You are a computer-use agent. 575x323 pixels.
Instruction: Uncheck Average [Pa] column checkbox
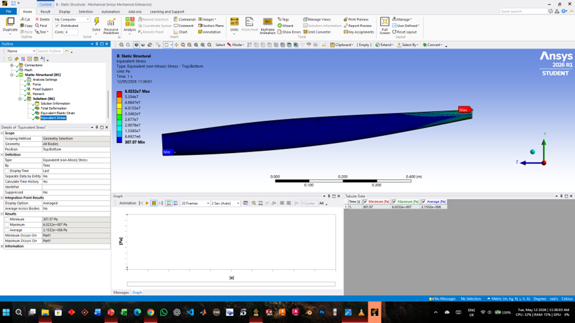pyautogui.click(x=424, y=202)
